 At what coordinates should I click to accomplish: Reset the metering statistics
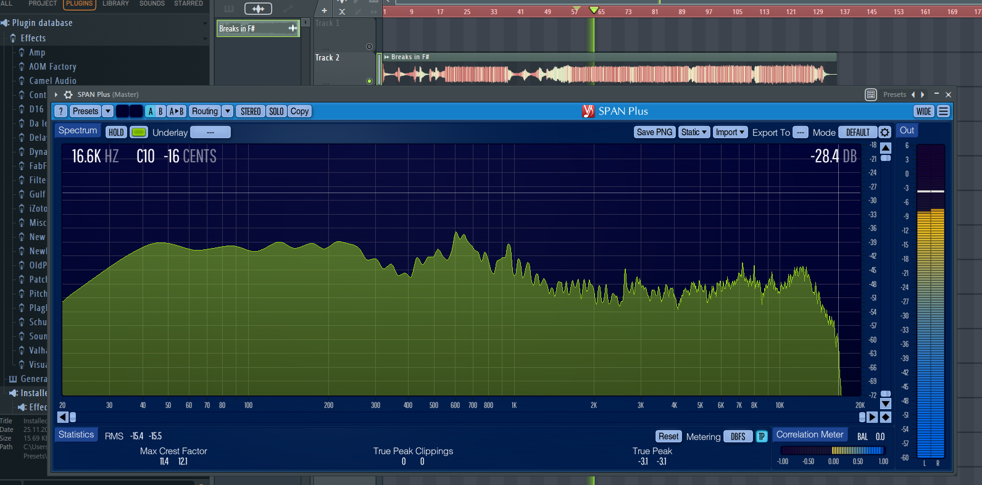pyautogui.click(x=668, y=436)
